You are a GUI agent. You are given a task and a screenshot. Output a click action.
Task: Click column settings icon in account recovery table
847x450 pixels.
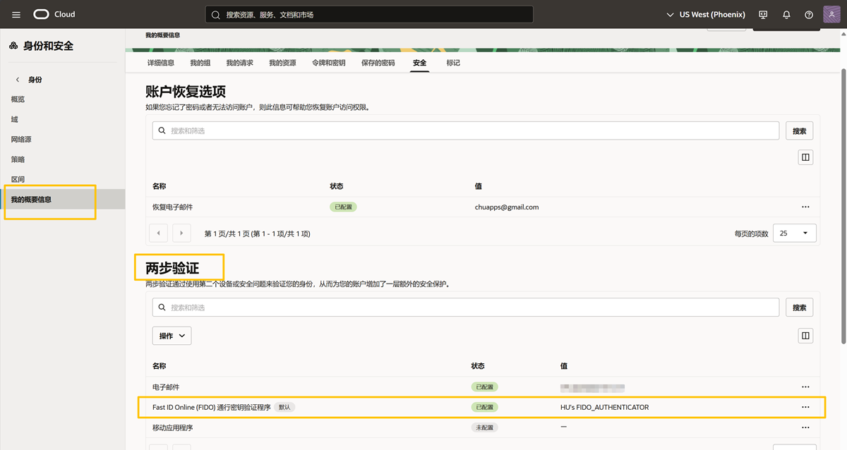[805, 157]
